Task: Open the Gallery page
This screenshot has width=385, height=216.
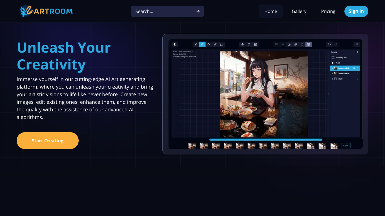Action: (x=299, y=11)
